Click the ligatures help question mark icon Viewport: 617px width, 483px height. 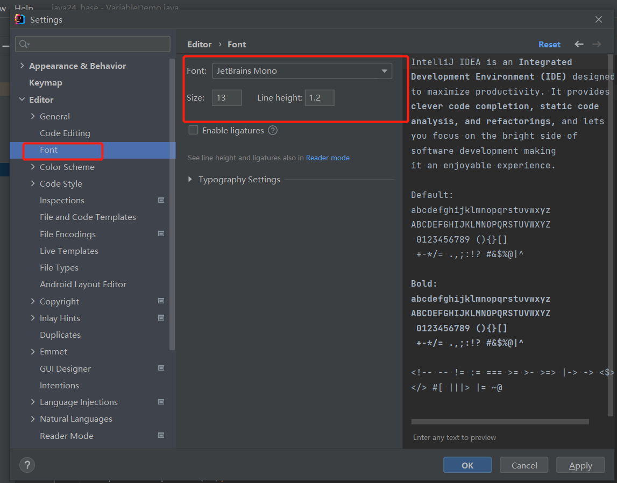point(273,130)
